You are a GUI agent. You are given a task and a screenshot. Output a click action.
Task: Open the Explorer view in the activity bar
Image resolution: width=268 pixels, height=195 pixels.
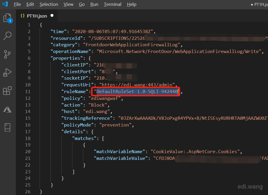coord(8,18)
